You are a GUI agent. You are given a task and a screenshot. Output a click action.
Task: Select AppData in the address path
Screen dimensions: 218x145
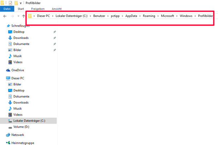[131, 16]
